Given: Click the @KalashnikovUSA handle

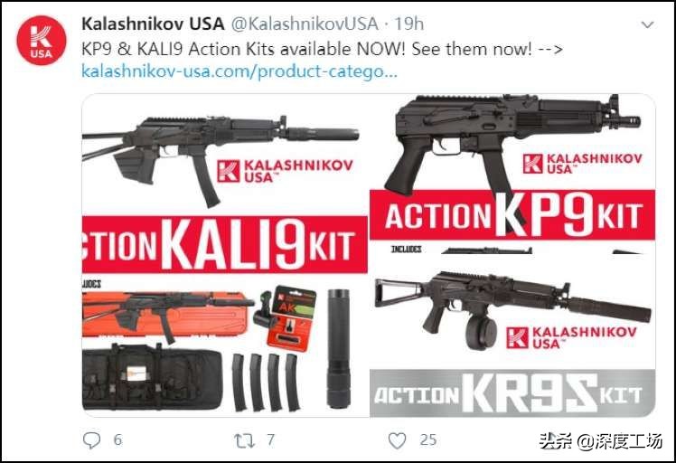Looking at the screenshot, I should click(305, 24).
